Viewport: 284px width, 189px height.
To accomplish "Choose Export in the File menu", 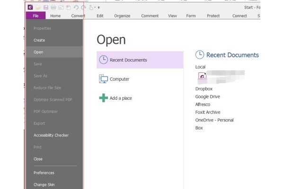I will pos(54,123).
